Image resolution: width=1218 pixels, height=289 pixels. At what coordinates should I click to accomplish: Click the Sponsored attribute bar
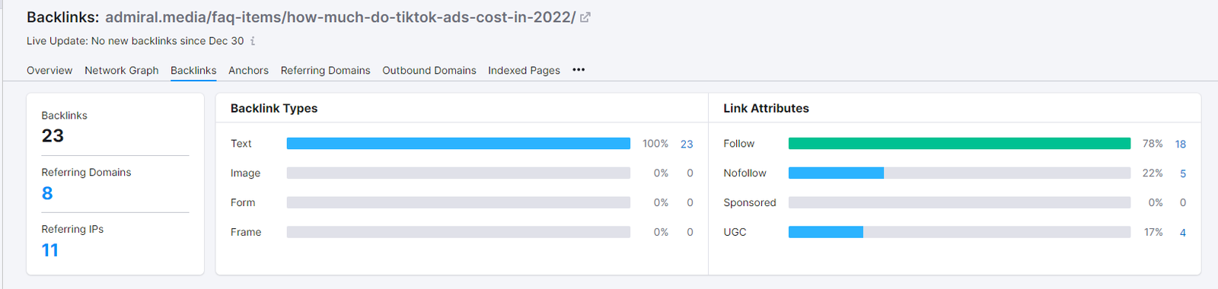[x=959, y=202]
